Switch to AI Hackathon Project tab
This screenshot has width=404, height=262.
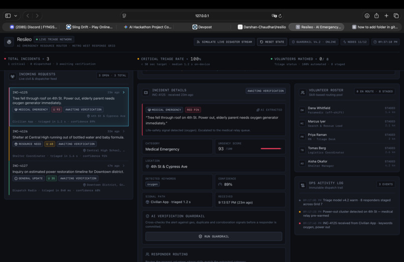tap(147, 27)
